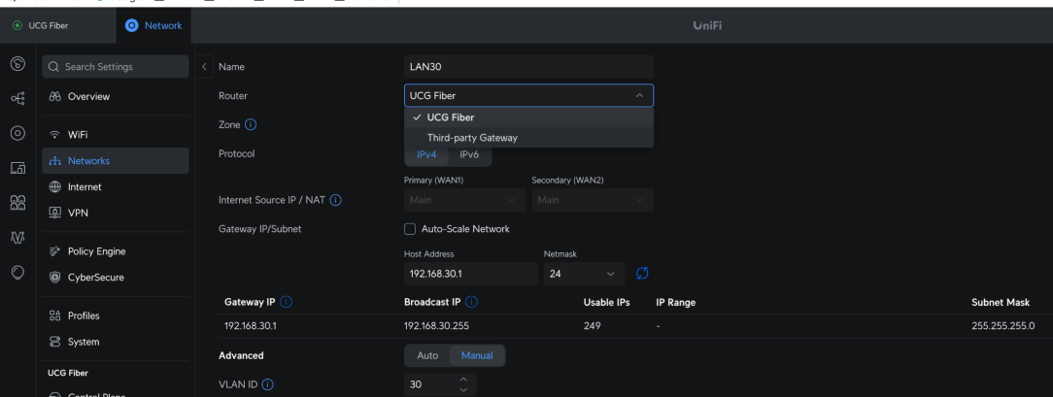Click the Usable IPs value 249
The image size is (1053, 397).
pyautogui.click(x=593, y=326)
